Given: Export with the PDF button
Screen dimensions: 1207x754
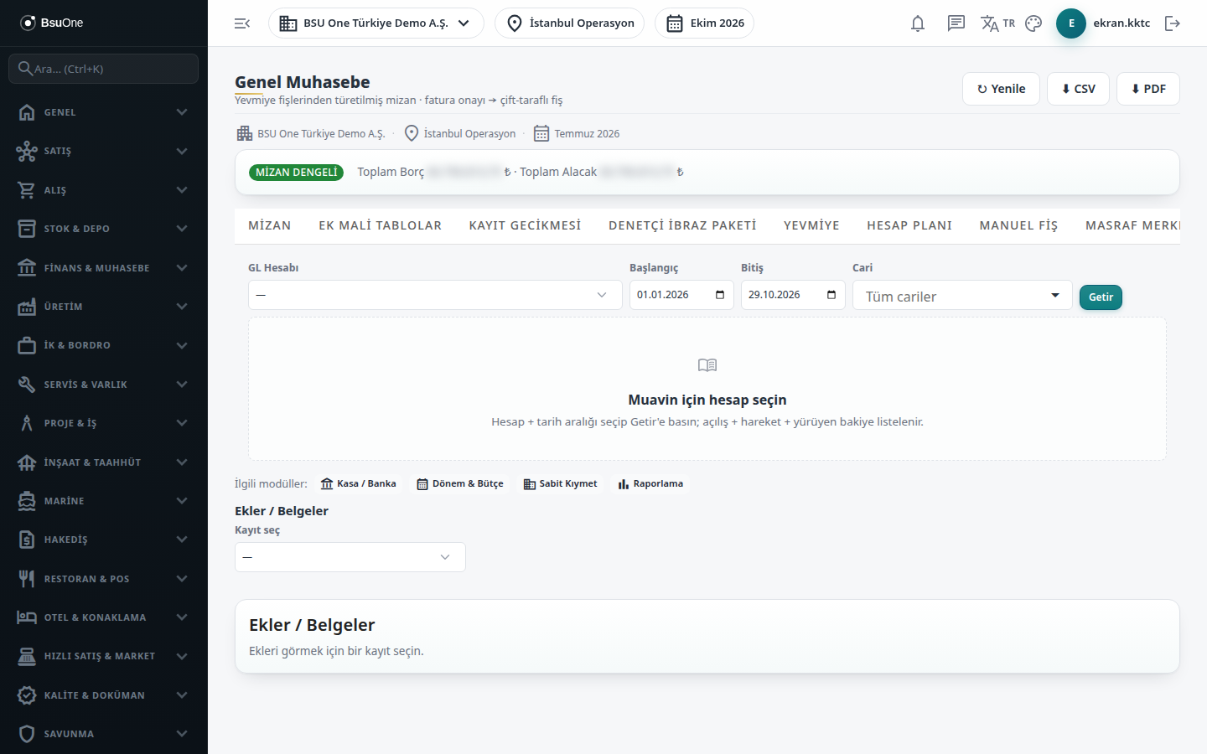Looking at the screenshot, I should (1148, 89).
